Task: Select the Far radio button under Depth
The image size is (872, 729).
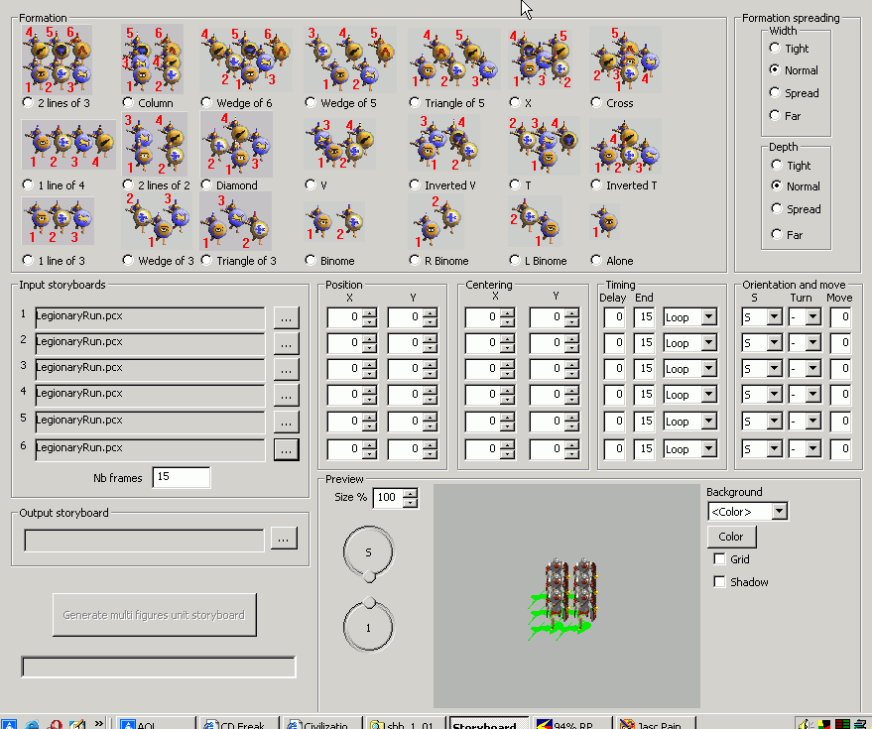Action: (x=777, y=234)
